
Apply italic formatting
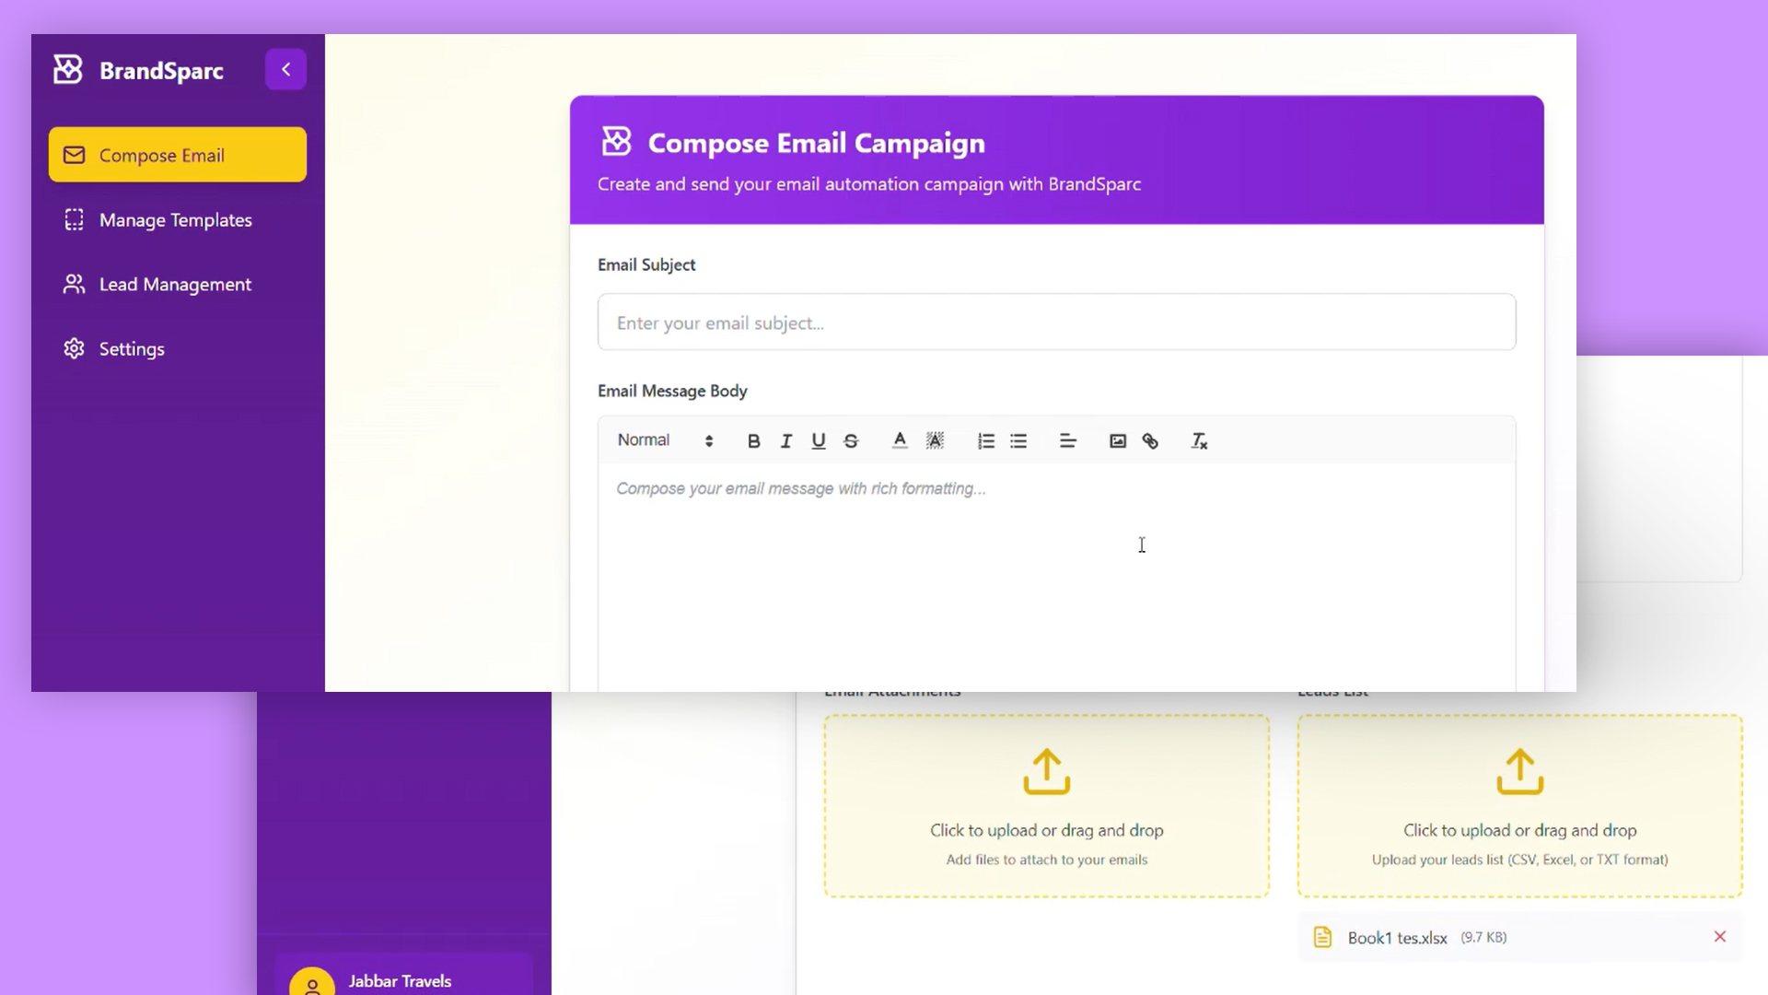pyautogui.click(x=785, y=440)
